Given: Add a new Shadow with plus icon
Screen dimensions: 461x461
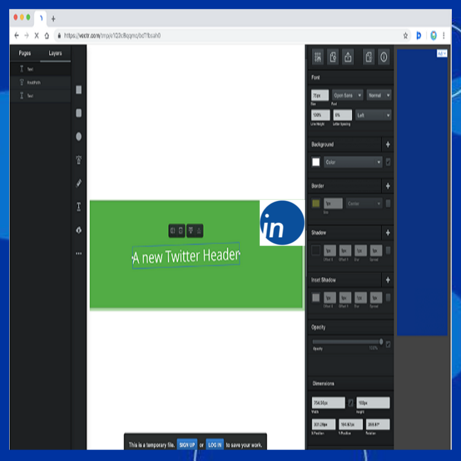Looking at the screenshot, I should click(x=388, y=233).
